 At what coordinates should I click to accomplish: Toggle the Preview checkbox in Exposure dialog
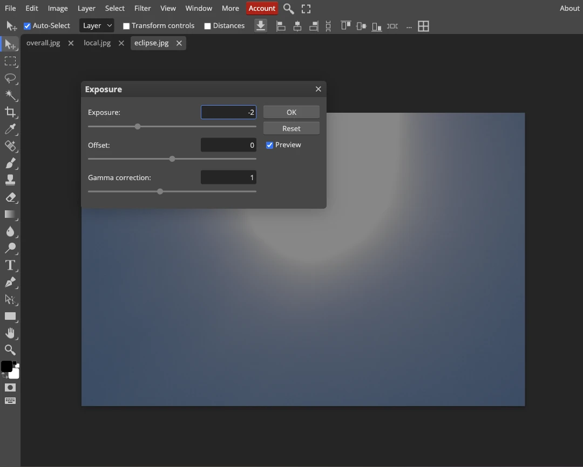(x=269, y=145)
